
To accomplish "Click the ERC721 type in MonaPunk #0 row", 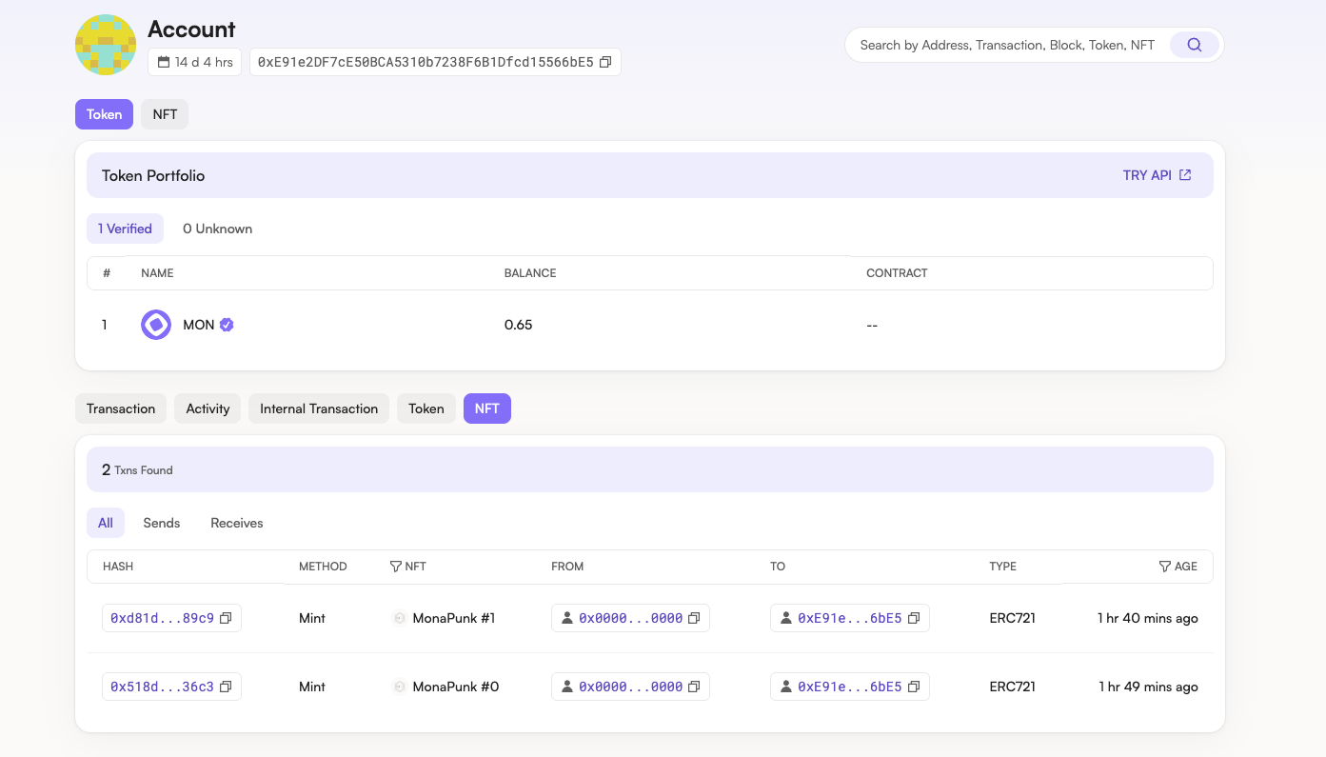I will point(1012,687).
